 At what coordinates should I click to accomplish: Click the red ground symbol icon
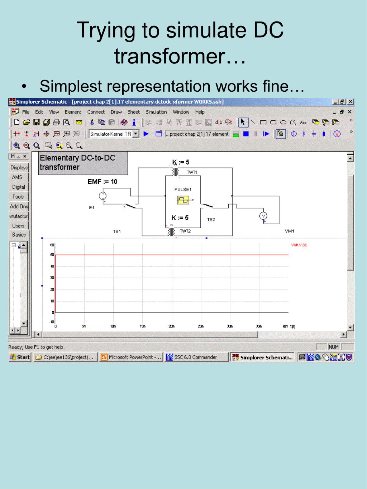pyautogui.click(x=27, y=134)
